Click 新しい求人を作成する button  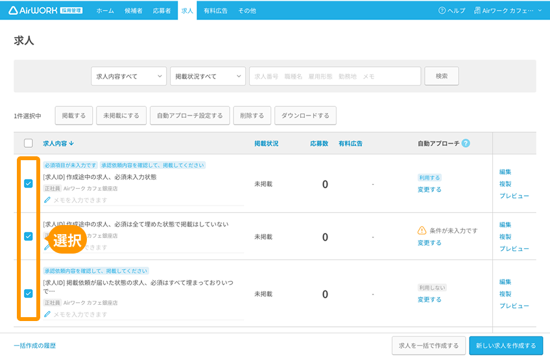[506, 346]
